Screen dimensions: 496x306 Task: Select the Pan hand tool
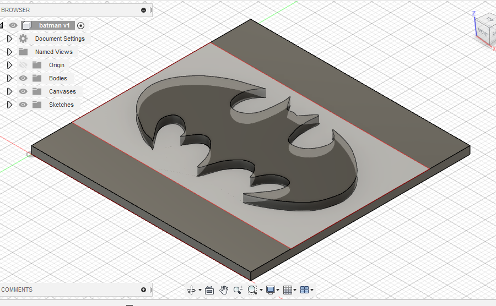224,289
